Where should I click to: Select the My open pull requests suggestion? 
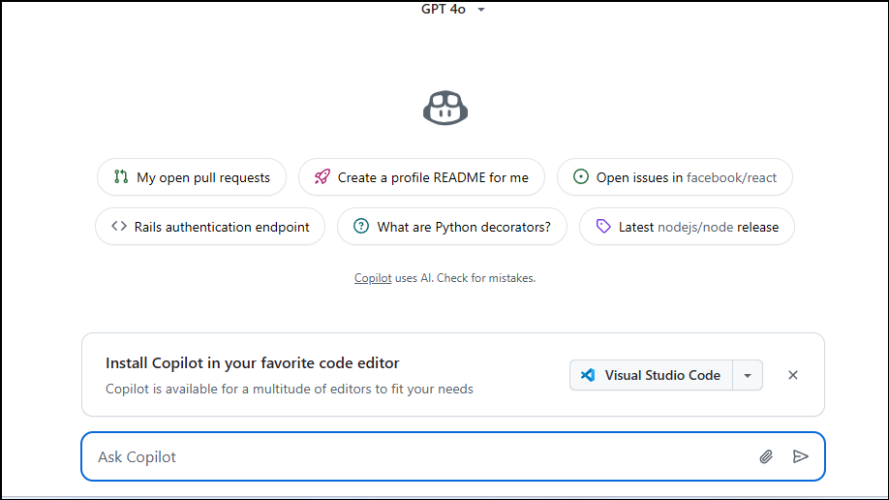click(192, 177)
